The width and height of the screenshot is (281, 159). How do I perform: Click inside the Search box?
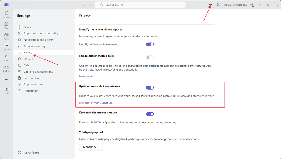140,5
